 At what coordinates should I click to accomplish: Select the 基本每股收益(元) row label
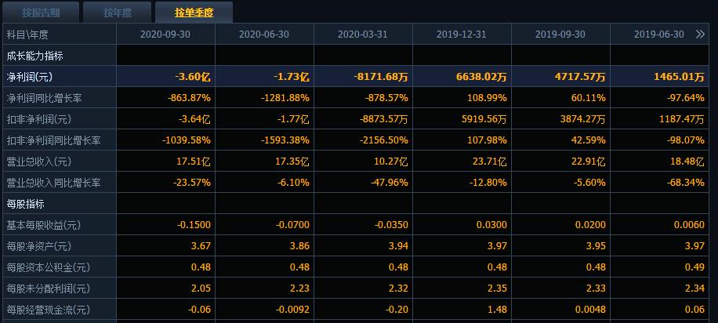[x=43, y=225]
